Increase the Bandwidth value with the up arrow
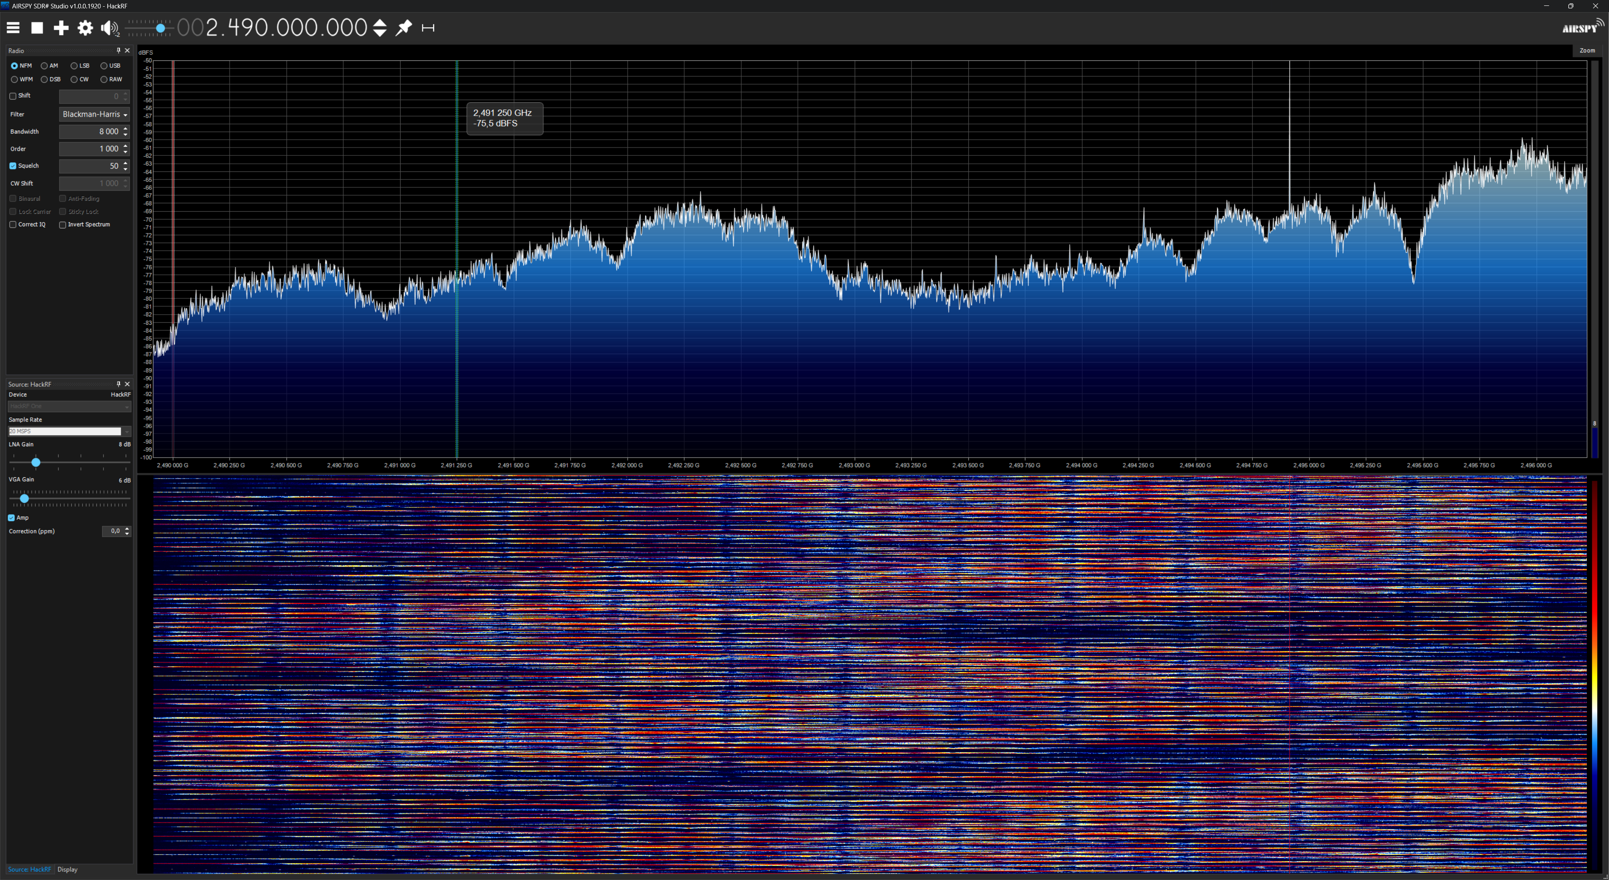This screenshot has height=880, width=1609. click(126, 129)
